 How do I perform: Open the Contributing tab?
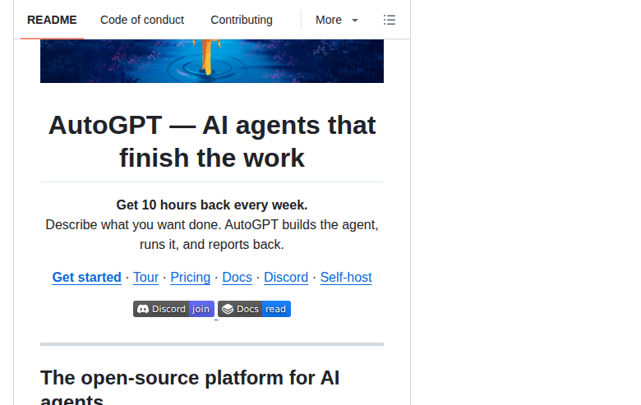(x=241, y=20)
